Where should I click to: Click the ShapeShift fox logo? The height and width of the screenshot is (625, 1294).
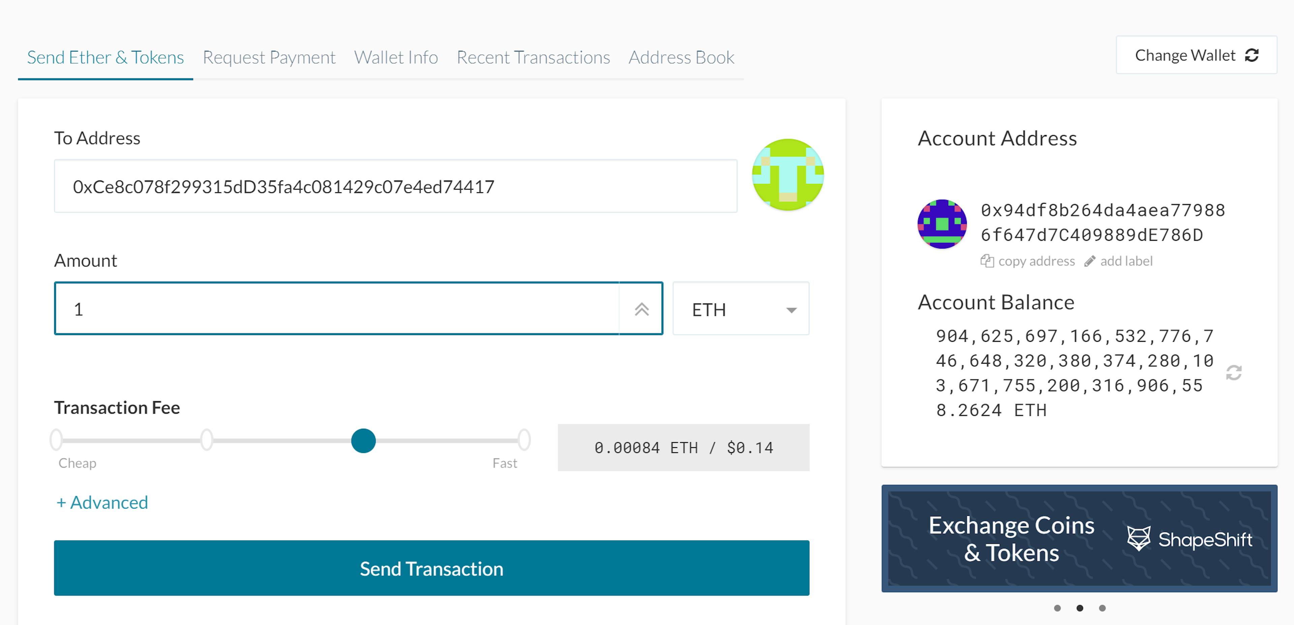pyautogui.click(x=1138, y=539)
